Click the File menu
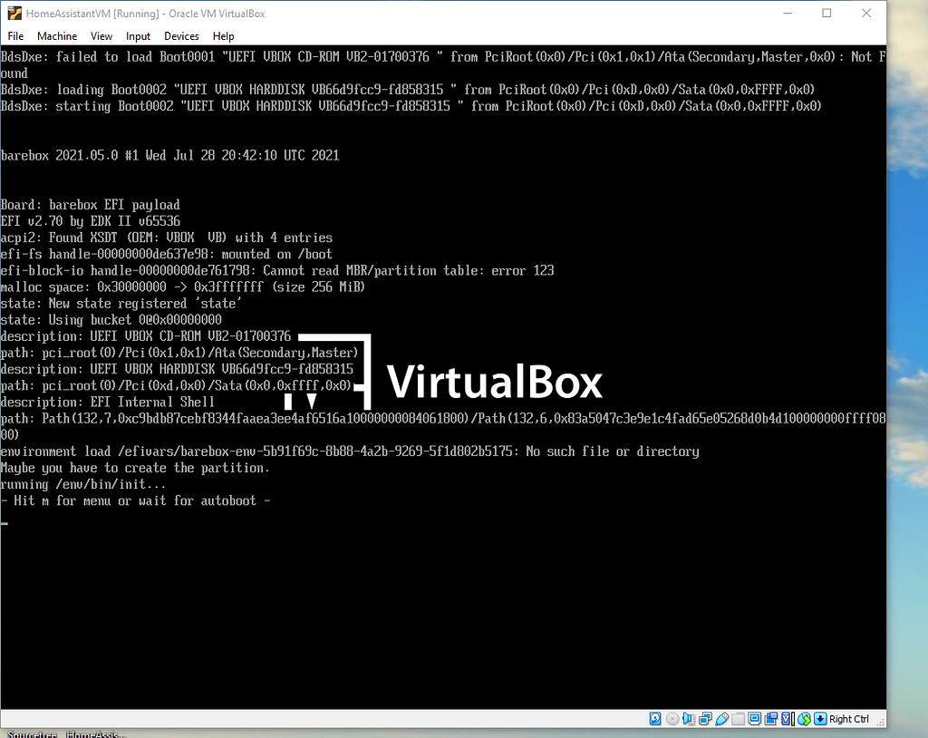The image size is (928, 738). [15, 36]
